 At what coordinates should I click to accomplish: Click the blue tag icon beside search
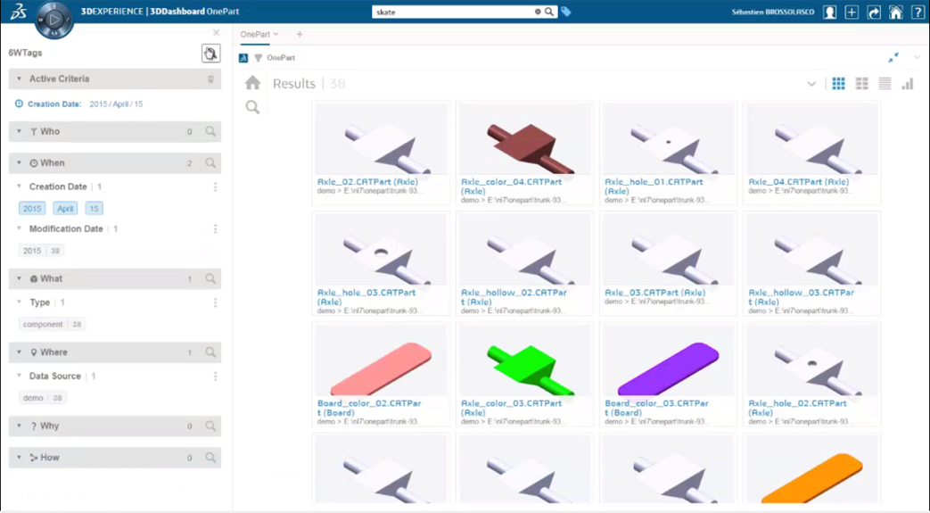[566, 12]
